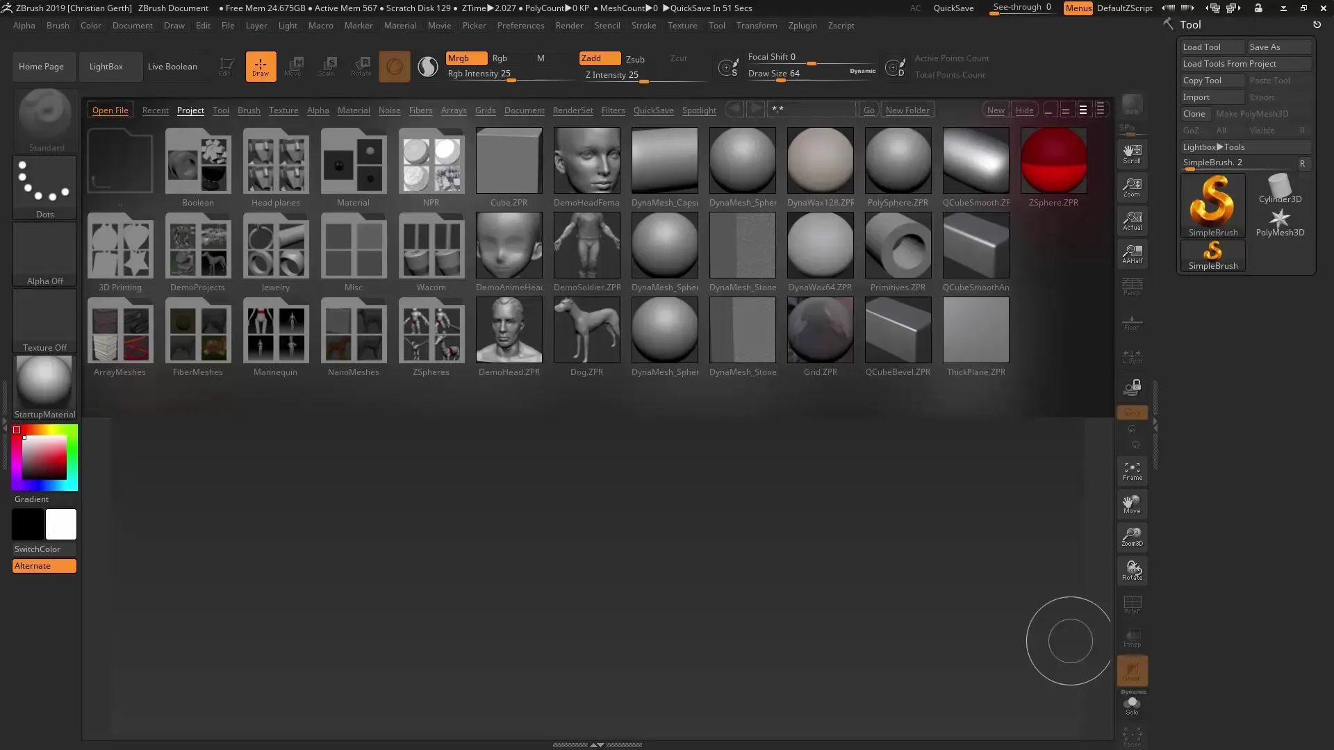Click the Save As button in Tool panel

[x=1278, y=47]
